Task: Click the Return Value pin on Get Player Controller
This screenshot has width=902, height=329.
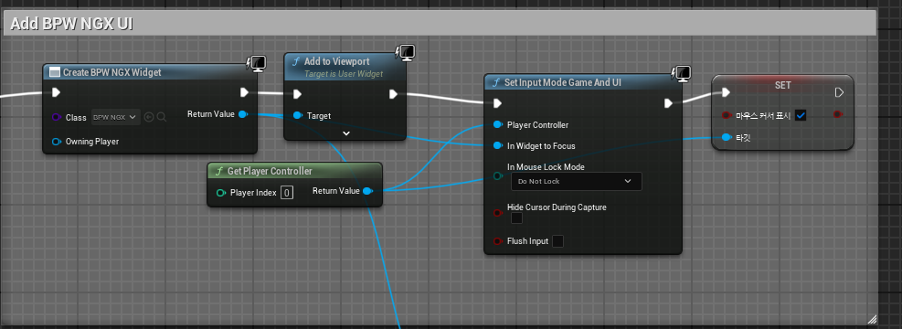Action: coord(367,190)
